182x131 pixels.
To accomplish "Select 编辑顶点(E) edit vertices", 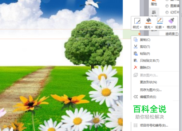I will click(155, 97).
